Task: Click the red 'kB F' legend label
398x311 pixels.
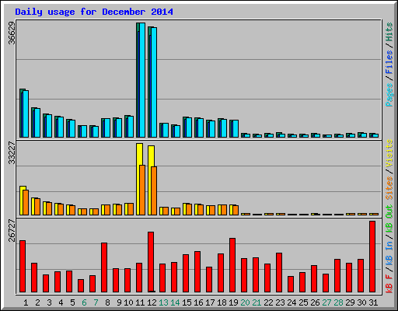Action: coord(389,283)
